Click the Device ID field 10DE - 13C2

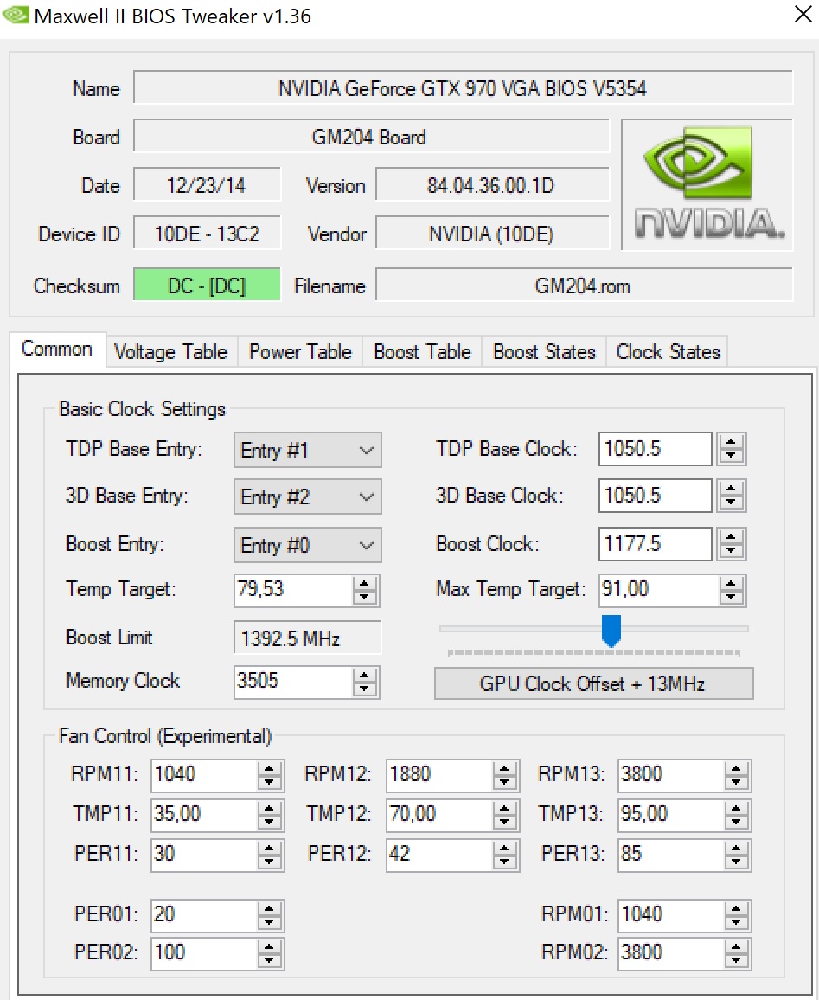pyautogui.click(x=208, y=234)
